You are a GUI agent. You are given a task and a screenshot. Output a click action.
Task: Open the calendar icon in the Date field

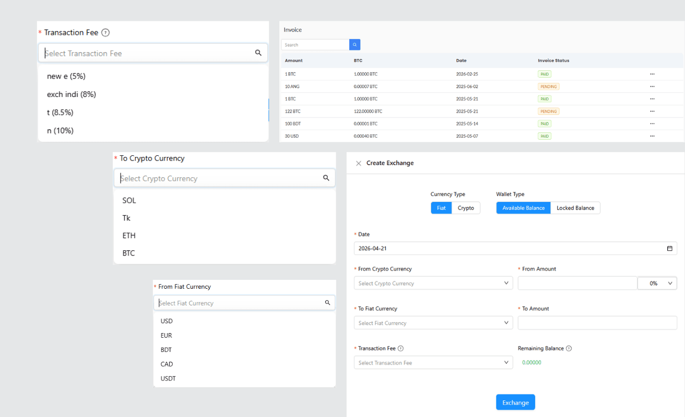[x=670, y=248]
